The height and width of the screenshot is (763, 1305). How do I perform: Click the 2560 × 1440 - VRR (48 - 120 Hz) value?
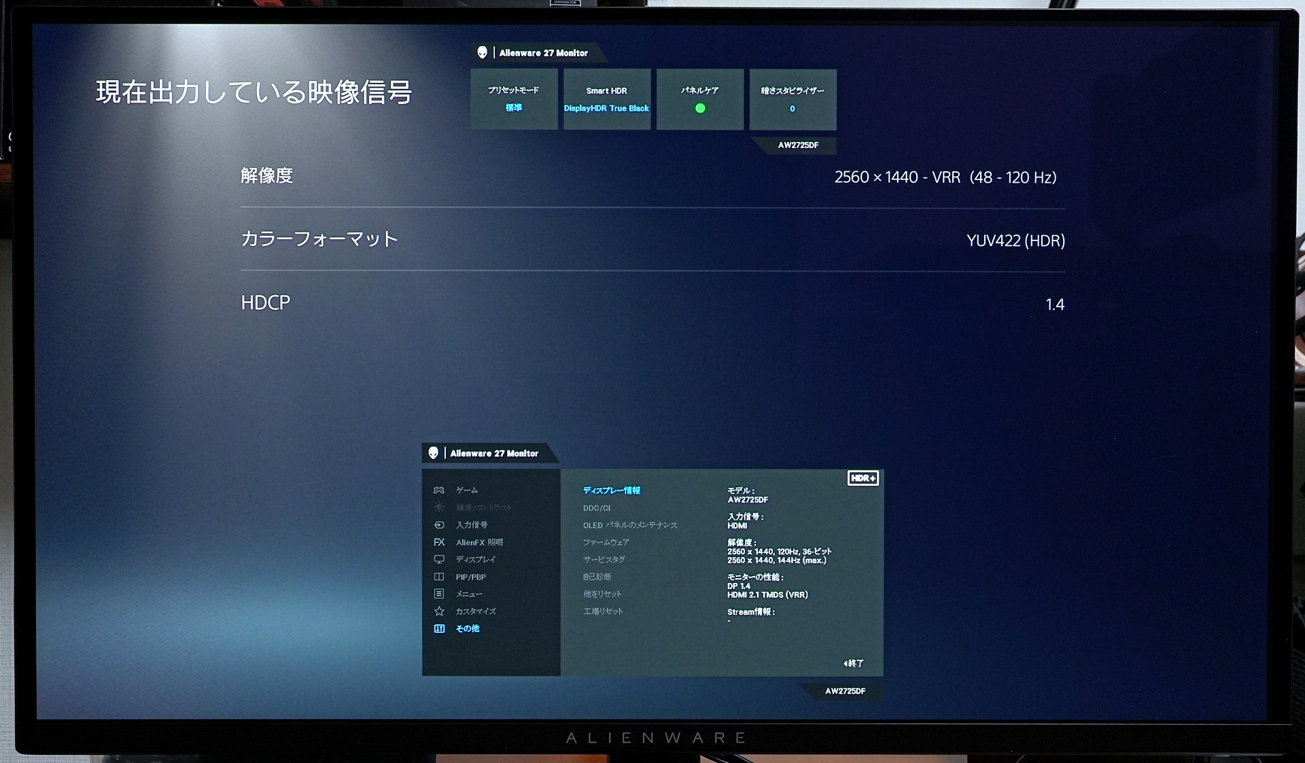(945, 177)
